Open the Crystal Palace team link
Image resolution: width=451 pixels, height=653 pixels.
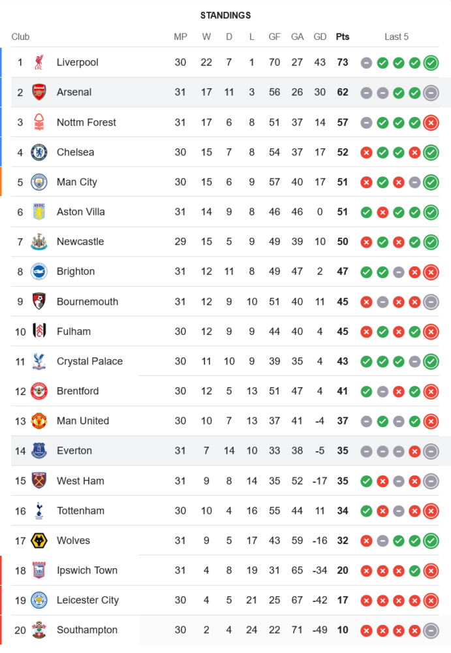(x=89, y=361)
